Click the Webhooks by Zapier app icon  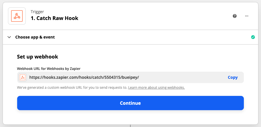[x=17, y=16]
